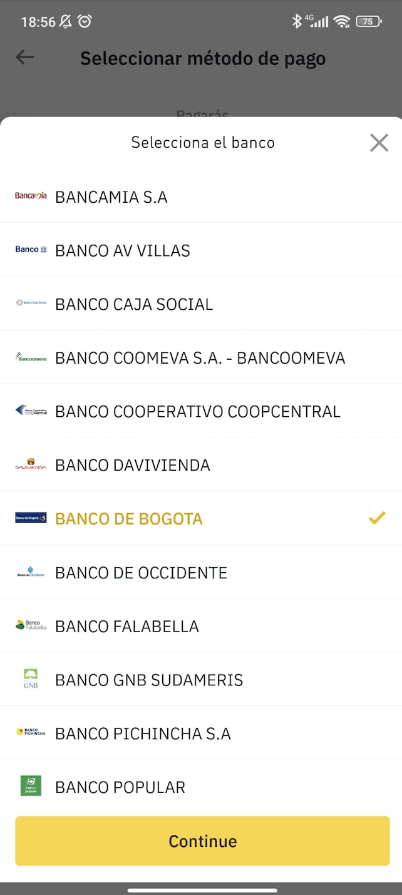Choose BANCO DAVIVIENDA option

point(201,464)
